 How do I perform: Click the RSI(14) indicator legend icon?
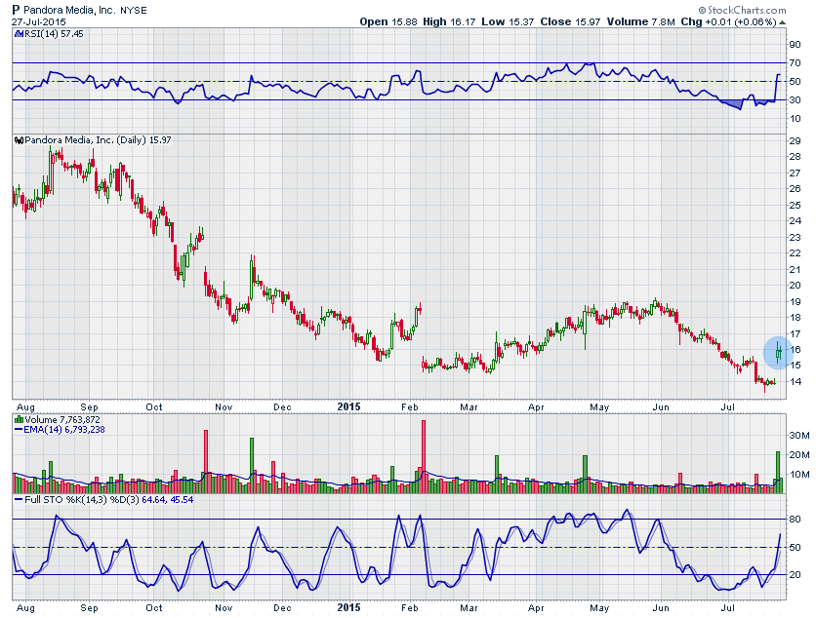pyautogui.click(x=18, y=33)
